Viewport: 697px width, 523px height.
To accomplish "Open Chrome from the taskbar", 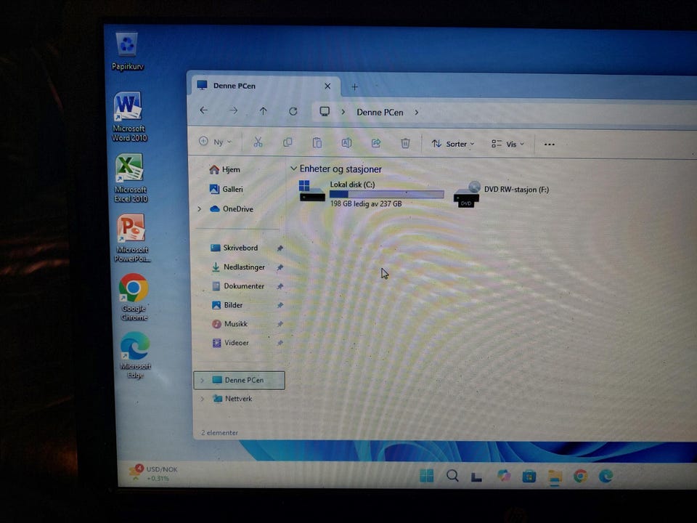I will (581, 477).
